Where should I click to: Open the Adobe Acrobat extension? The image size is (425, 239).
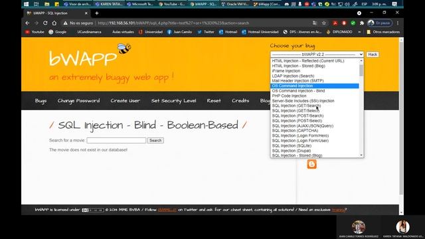pos(335,23)
